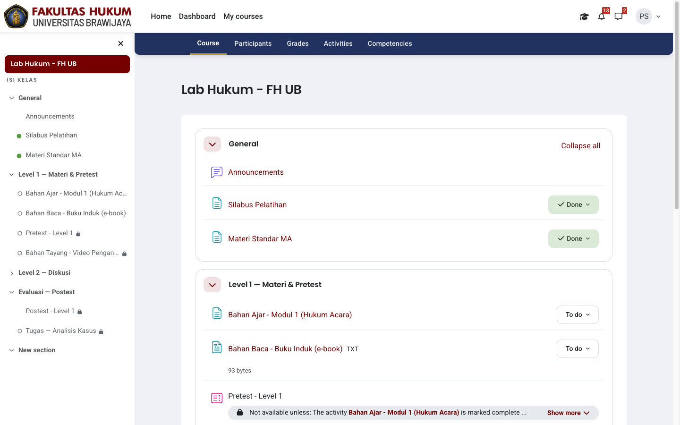Click the Pretest - Level 1 quiz icon

point(217,398)
